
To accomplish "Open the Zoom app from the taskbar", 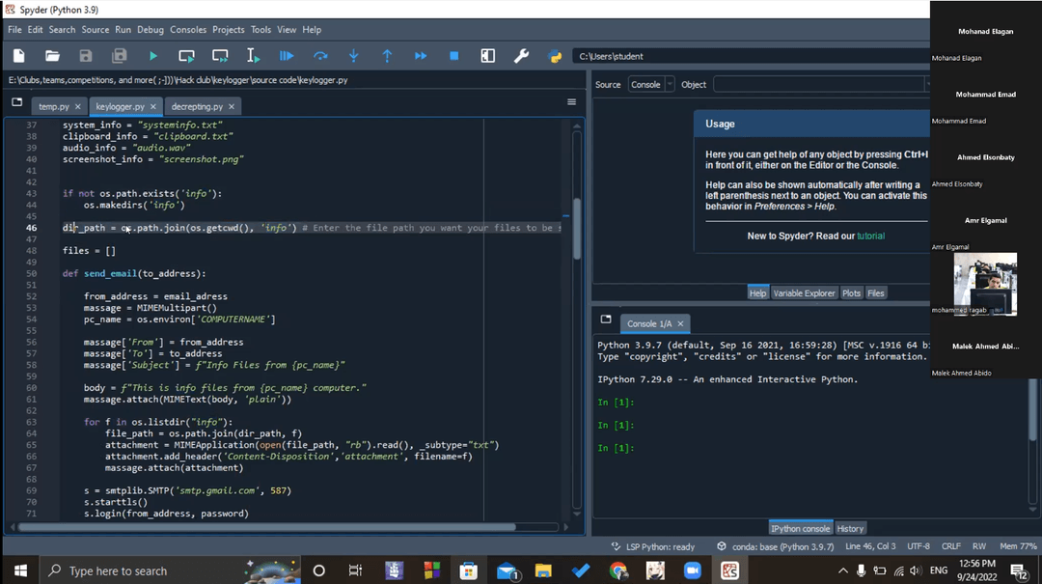I will pyautogui.click(x=693, y=570).
